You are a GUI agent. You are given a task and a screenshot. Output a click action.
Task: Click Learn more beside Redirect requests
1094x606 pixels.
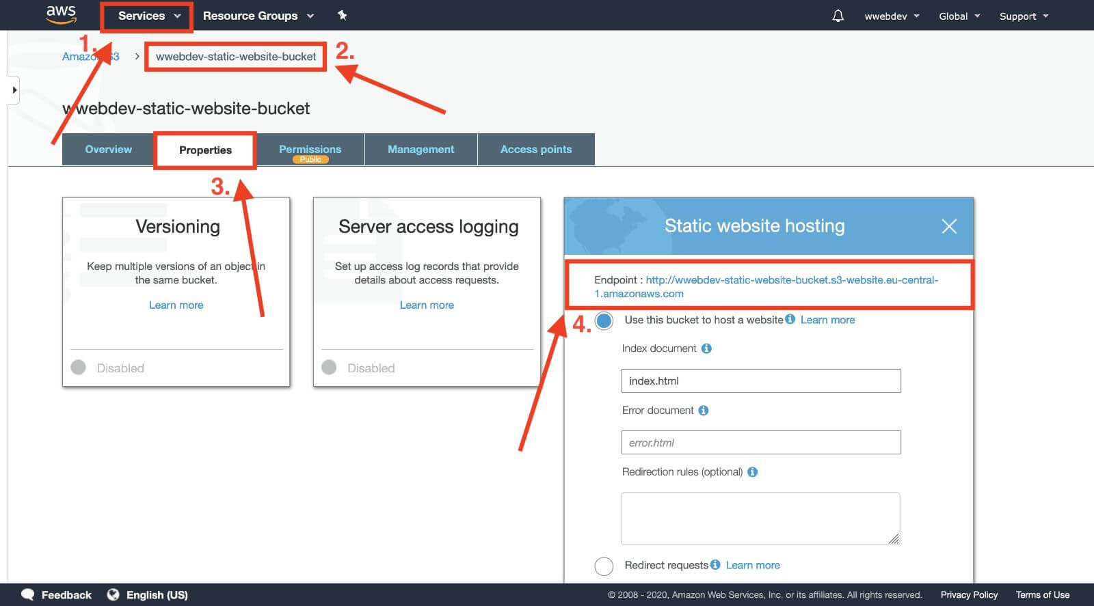click(753, 565)
